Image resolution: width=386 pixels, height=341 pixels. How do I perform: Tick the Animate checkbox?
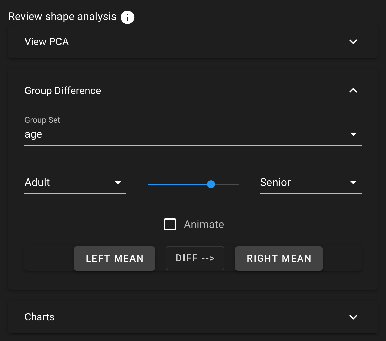[x=170, y=224]
